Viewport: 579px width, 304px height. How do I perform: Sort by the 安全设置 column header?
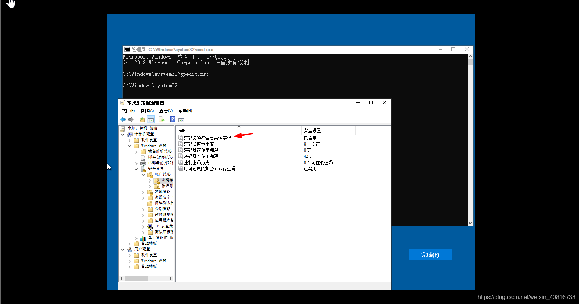(x=328, y=130)
